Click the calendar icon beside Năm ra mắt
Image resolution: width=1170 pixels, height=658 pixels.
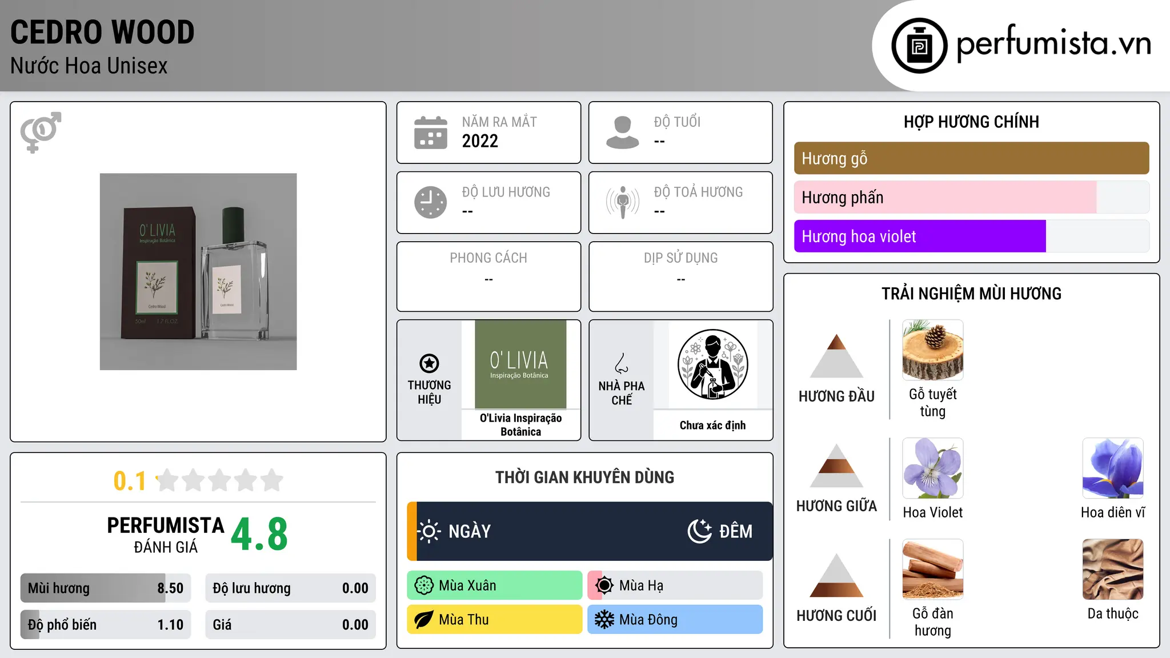431,133
